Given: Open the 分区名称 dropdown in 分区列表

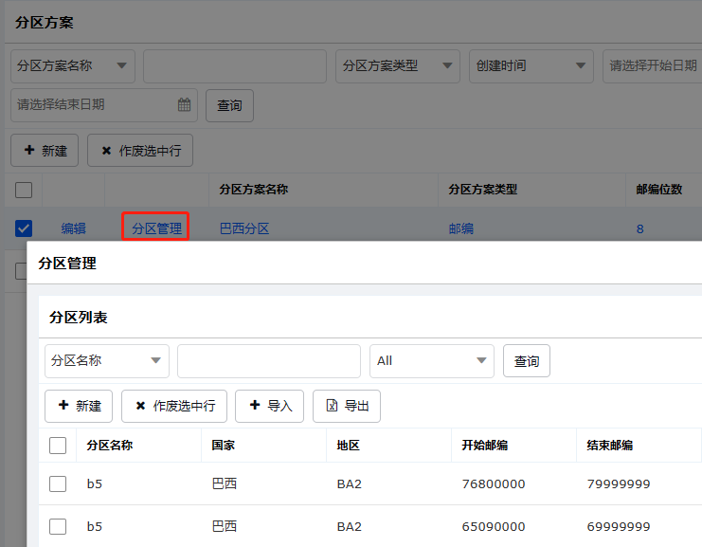Looking at the screenshot, I should point(107,360).
